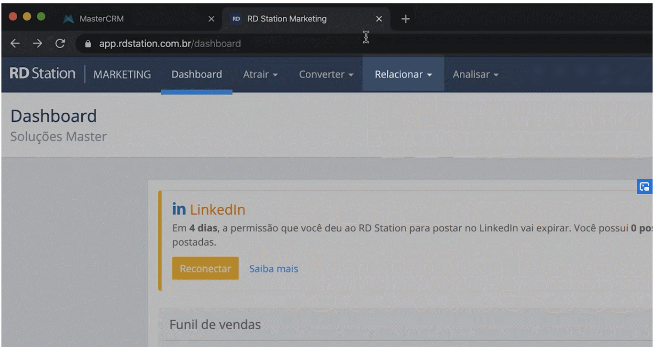Click the Funil de vendas panel heading

point(215,325)
